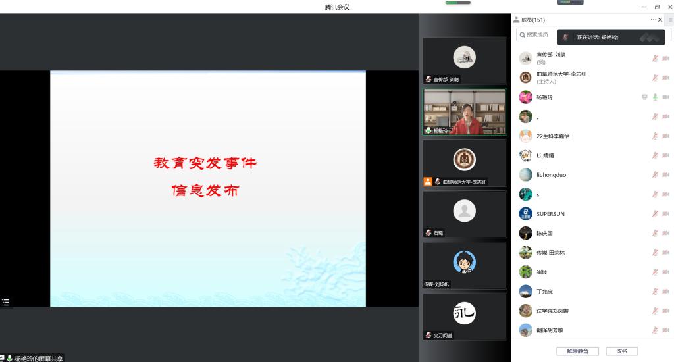674x362 pixels.
Task: Open the three-dot more options in members panel
Action: pos(653,20)
